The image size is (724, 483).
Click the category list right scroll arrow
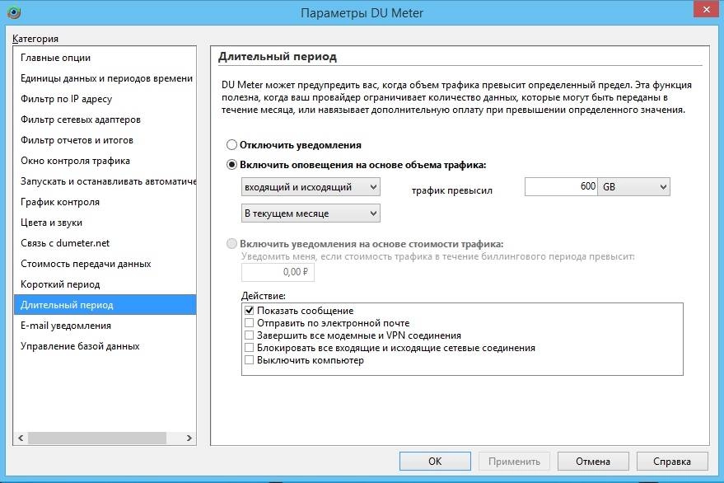(x=189, y=438)
